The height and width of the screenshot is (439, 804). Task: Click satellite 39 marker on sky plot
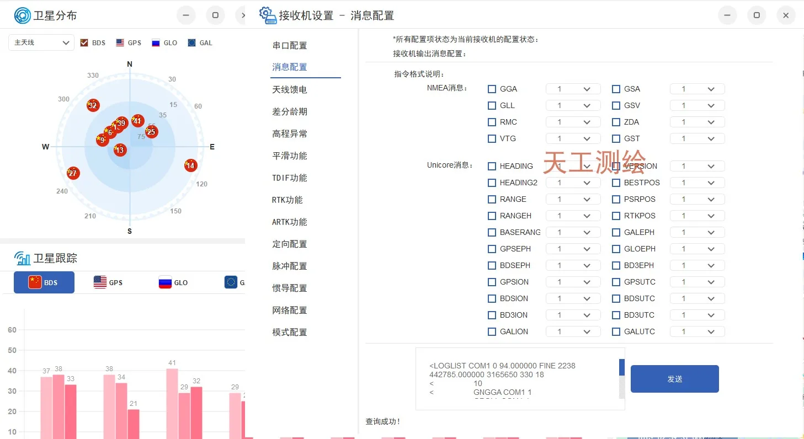(121, 123)
